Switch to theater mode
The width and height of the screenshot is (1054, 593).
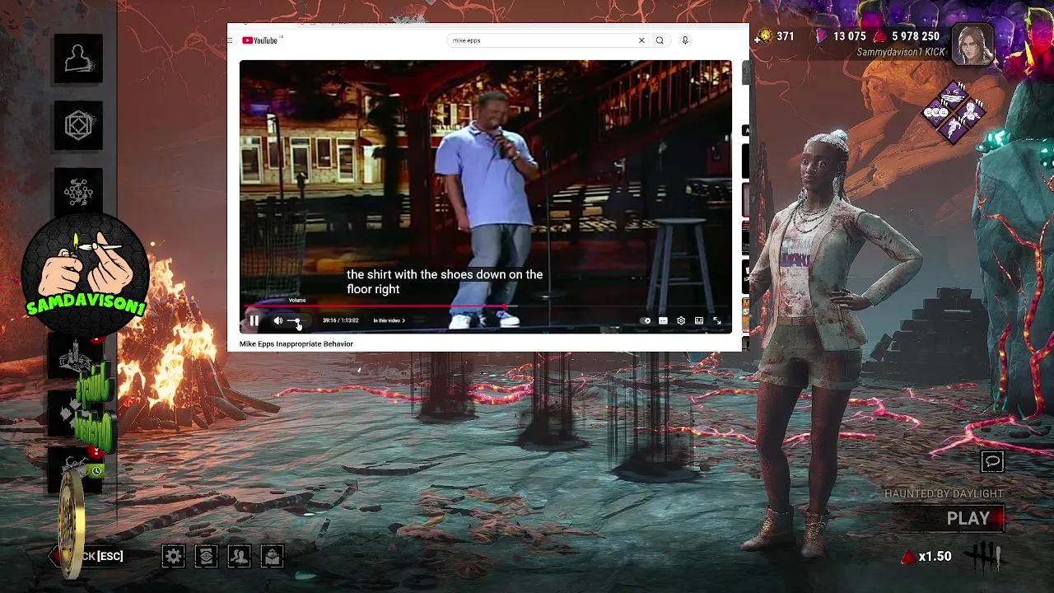click(699, 320)
